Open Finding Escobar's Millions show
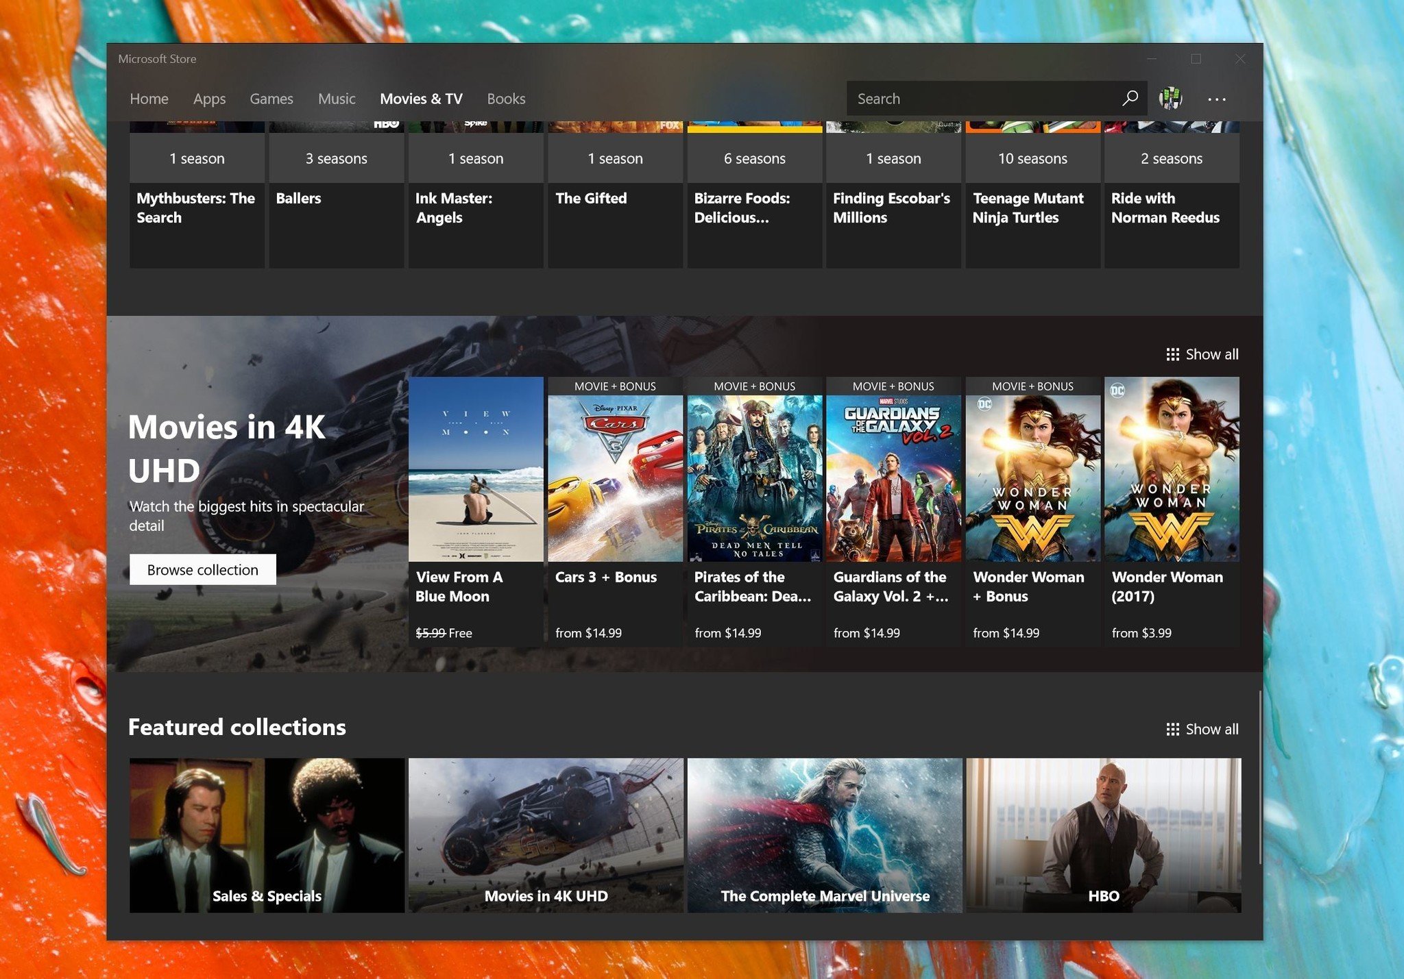The width and height of the screenshot is (1404, 979). (891, 208)
